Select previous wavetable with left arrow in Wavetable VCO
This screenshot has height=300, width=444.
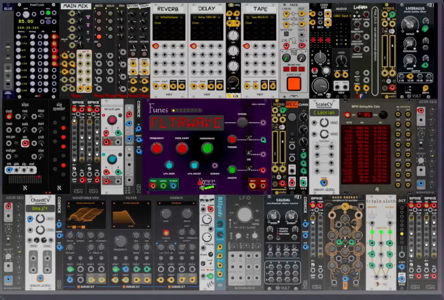pos(68,203)
